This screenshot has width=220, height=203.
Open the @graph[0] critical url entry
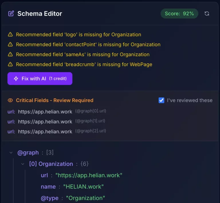(x=45, y=112)
